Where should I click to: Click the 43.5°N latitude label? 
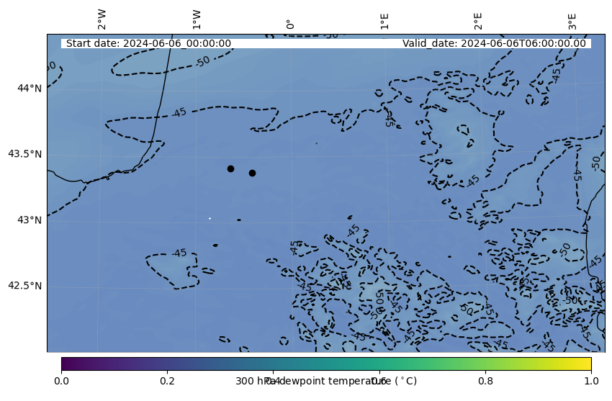pyautogui.click(x=24, y=154)
